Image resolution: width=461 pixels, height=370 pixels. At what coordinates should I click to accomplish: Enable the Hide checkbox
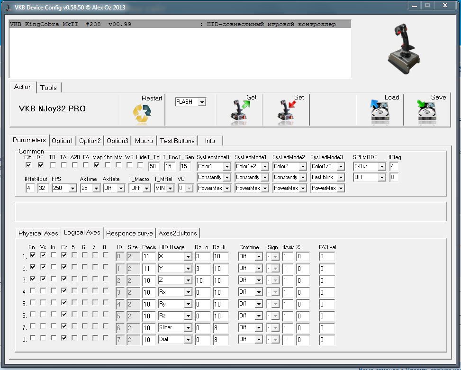click(x=140, y=165)
